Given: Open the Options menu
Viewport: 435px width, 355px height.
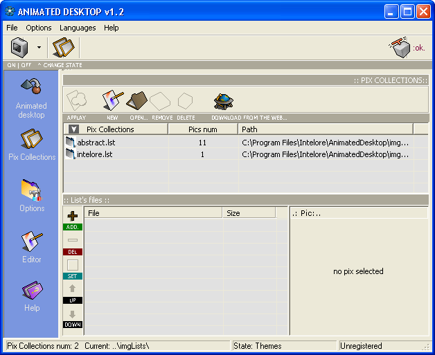Looking at the screenshot, I should 39,28.
